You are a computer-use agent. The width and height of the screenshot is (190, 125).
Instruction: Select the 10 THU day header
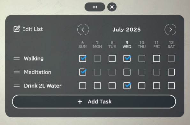coord(142,45)
